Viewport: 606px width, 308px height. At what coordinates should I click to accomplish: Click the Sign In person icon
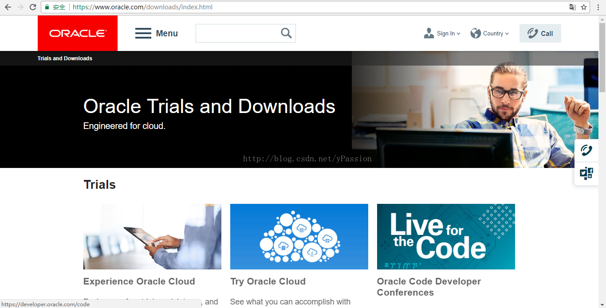(x=429, y=33)
